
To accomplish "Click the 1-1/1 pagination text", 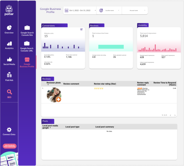I will point(164,115).
